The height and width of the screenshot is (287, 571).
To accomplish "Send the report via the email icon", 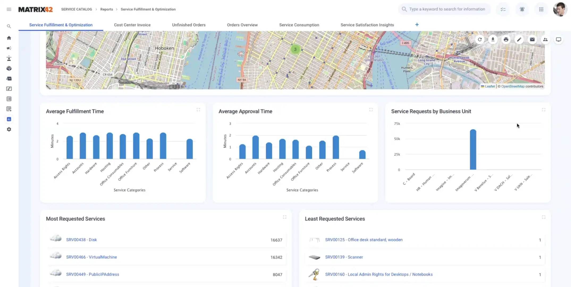I will 532,39.
